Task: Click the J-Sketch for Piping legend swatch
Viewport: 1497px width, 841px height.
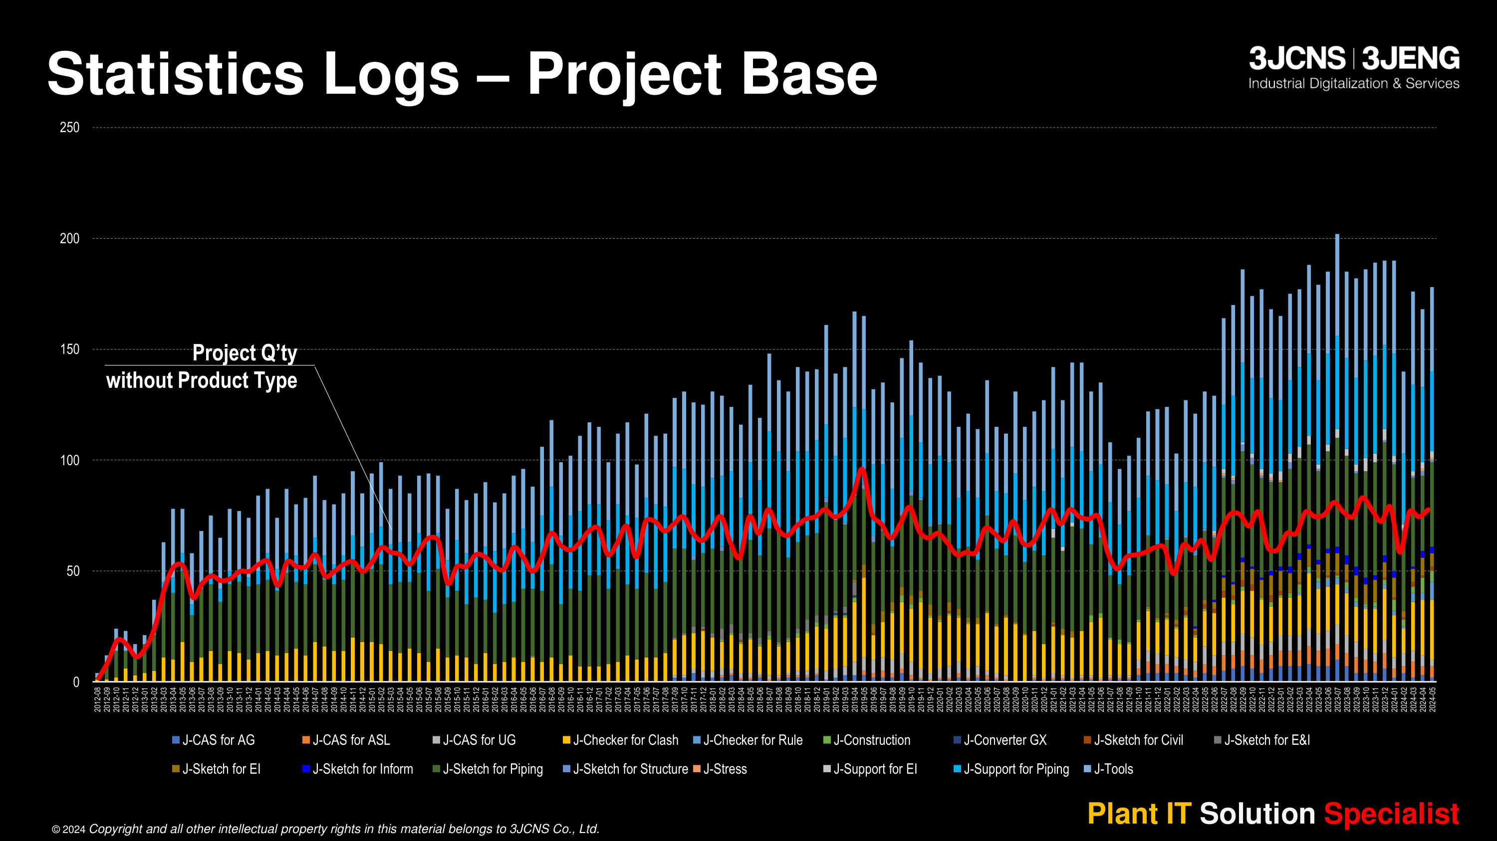Action: [436, 769]
